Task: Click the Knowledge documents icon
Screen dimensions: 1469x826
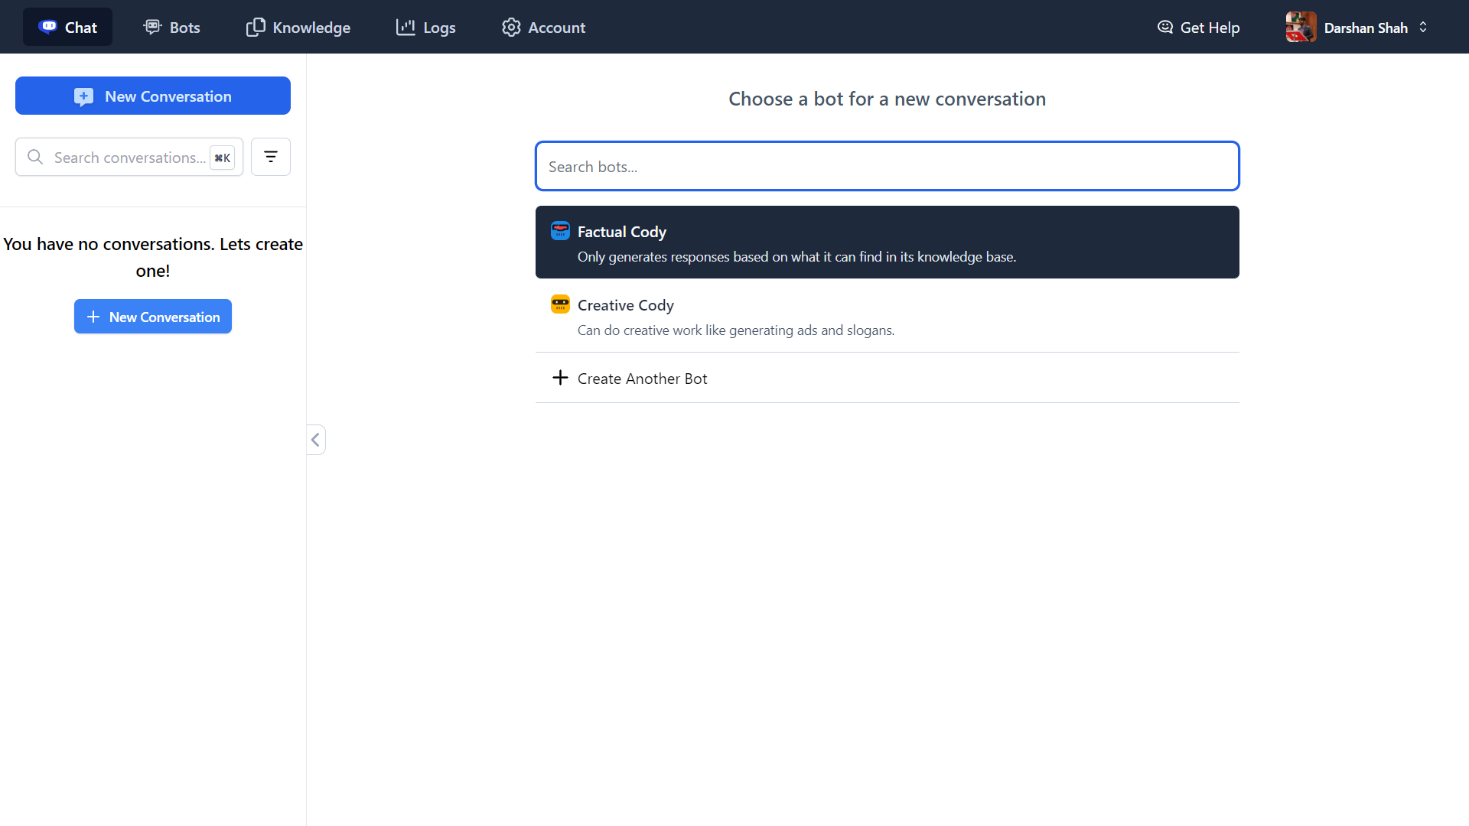Action: coord(256,27)
